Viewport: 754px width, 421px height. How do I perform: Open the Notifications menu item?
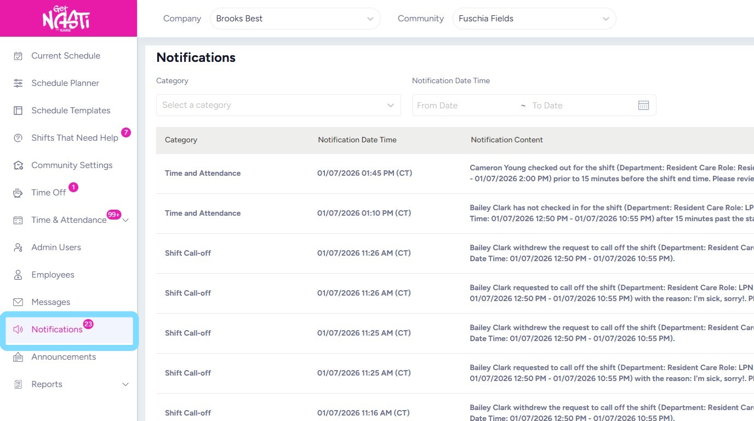[x=57, y=330]
